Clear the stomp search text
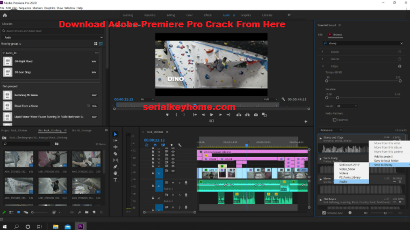This screenshot has height=230, width=410. point(401,43)
